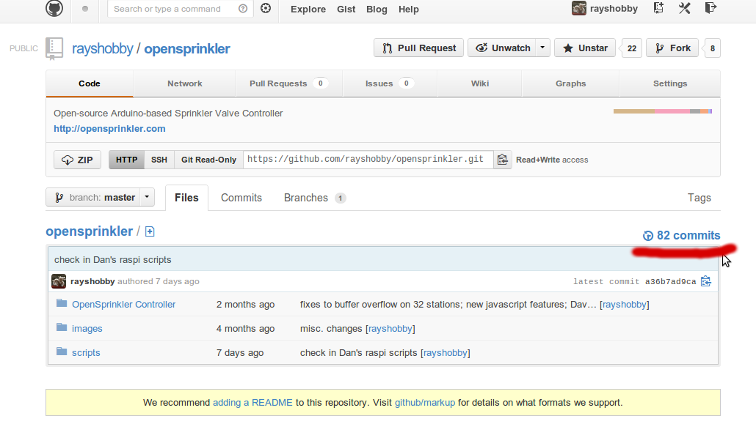Screen dimensions: 756x446
Task: Click the sign out icon
Action: point(710,8)
